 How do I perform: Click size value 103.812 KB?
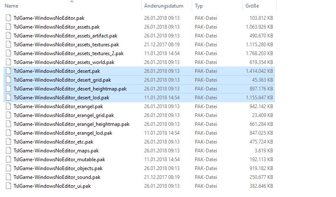pos(261,18)
